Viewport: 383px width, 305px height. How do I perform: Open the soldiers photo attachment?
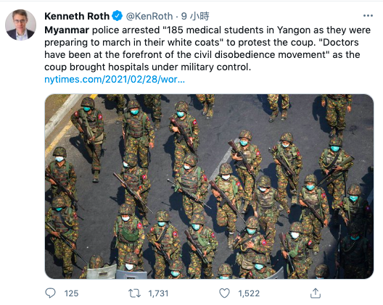(x=209, y=186)
